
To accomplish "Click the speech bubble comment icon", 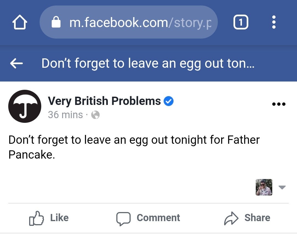I will click(123, 219).
